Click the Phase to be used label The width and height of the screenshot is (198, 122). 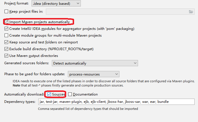click(x=35, y=74)
